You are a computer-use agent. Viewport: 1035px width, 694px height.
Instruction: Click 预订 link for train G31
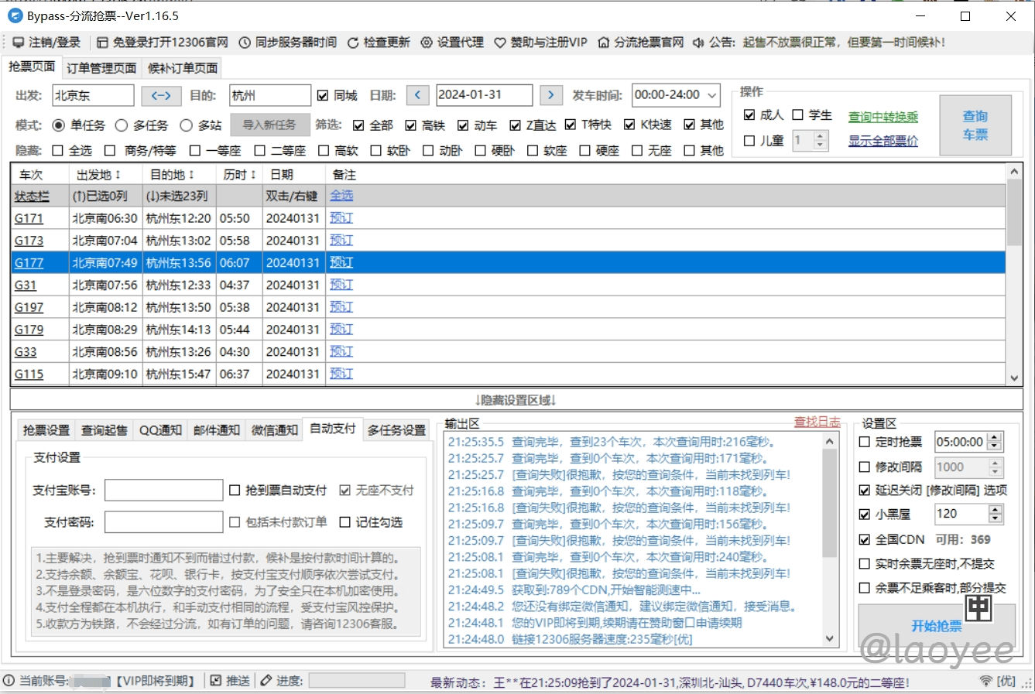pyautogui.click(x=341, y=285)
